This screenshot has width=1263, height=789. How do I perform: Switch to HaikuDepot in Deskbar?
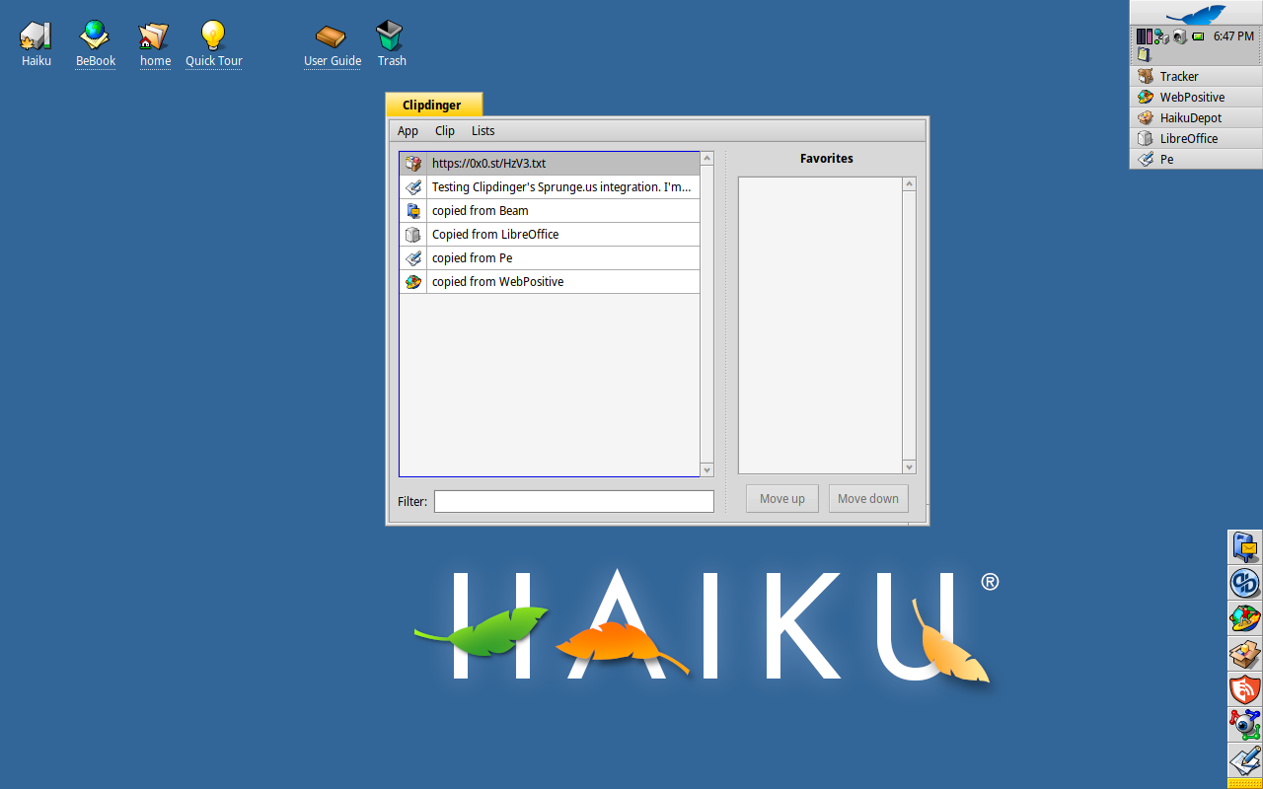(x=1196, y=117)
